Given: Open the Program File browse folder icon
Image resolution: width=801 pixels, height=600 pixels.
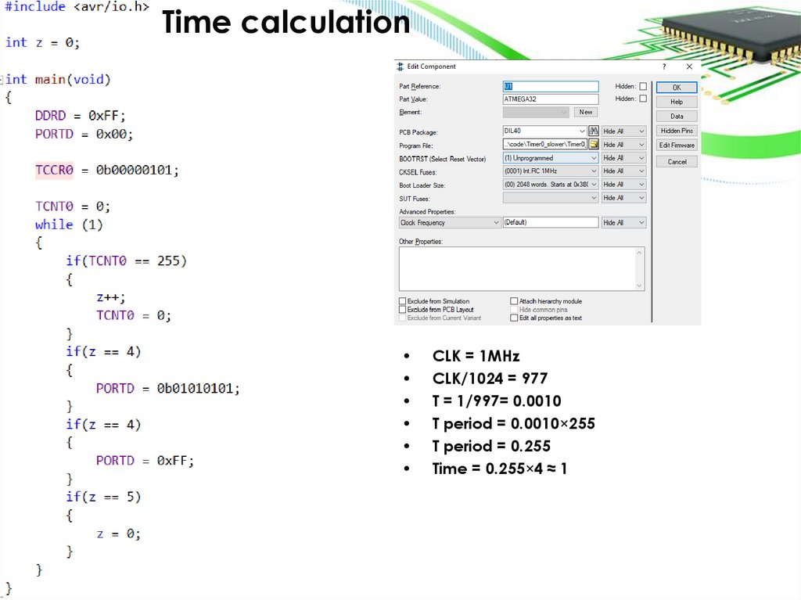Looking at the screenshot, I should [594, 145].
